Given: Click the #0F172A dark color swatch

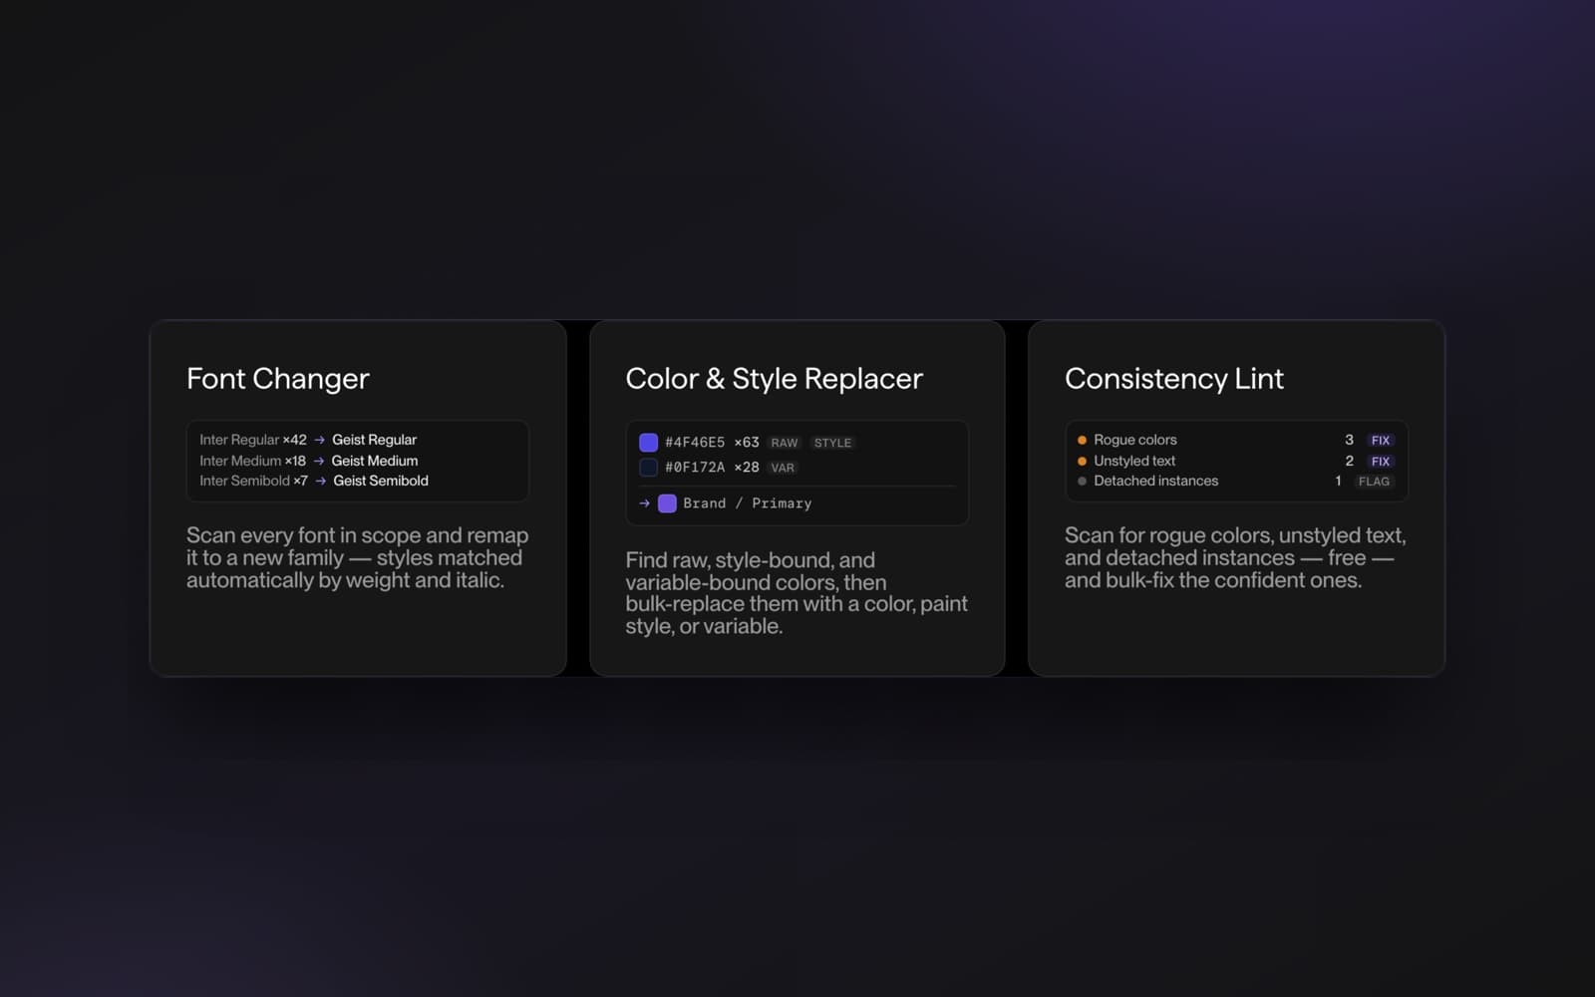Looking at the screenshot, I should [x=648, y=468].
